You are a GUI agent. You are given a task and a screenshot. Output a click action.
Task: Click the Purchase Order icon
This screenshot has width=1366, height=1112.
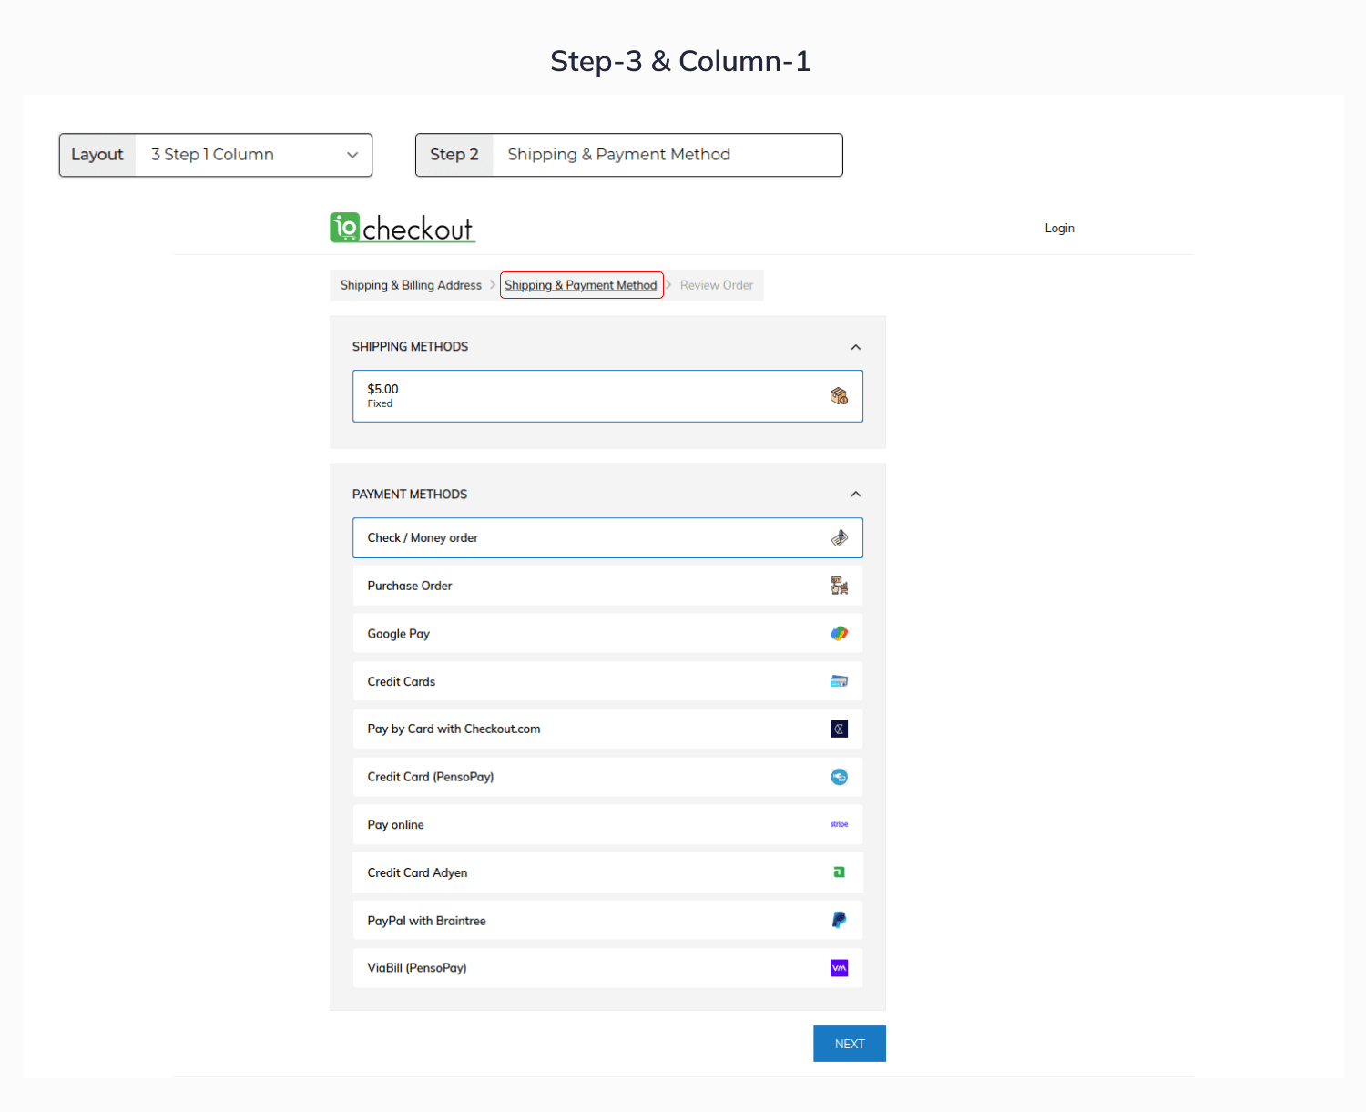[839, 586]
